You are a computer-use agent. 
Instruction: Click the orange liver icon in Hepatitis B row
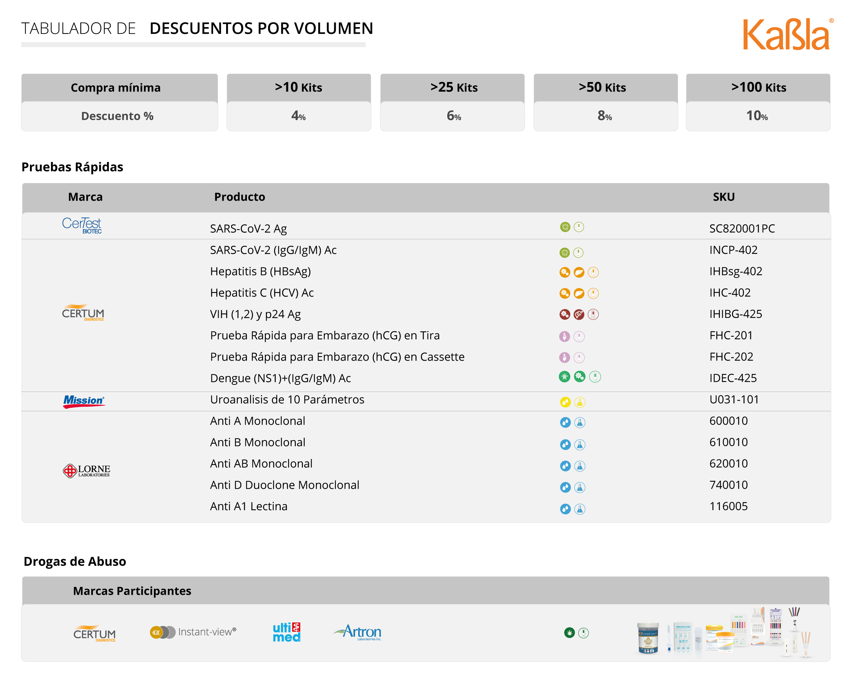click(579, 272)
